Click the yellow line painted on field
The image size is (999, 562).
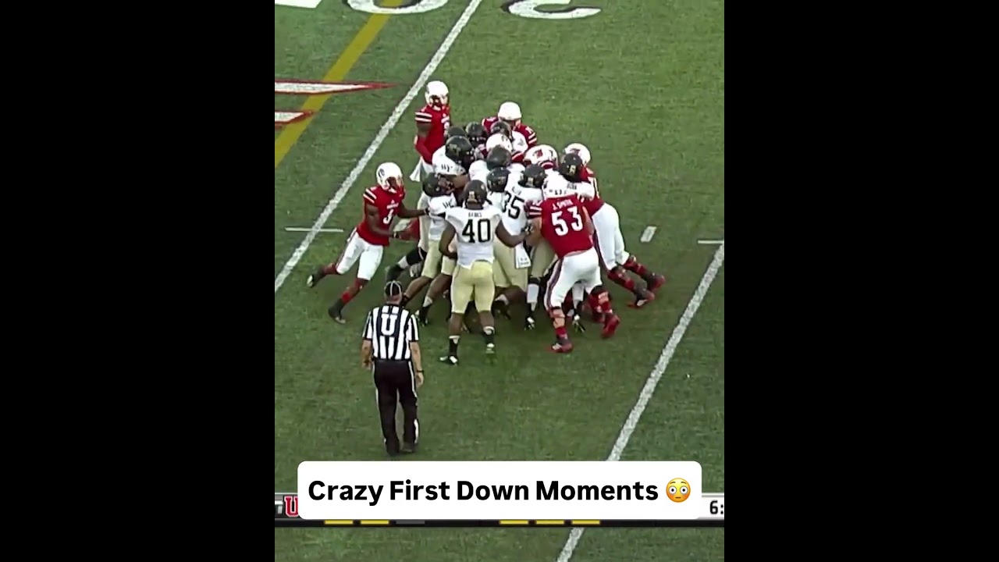pos(332,84)
